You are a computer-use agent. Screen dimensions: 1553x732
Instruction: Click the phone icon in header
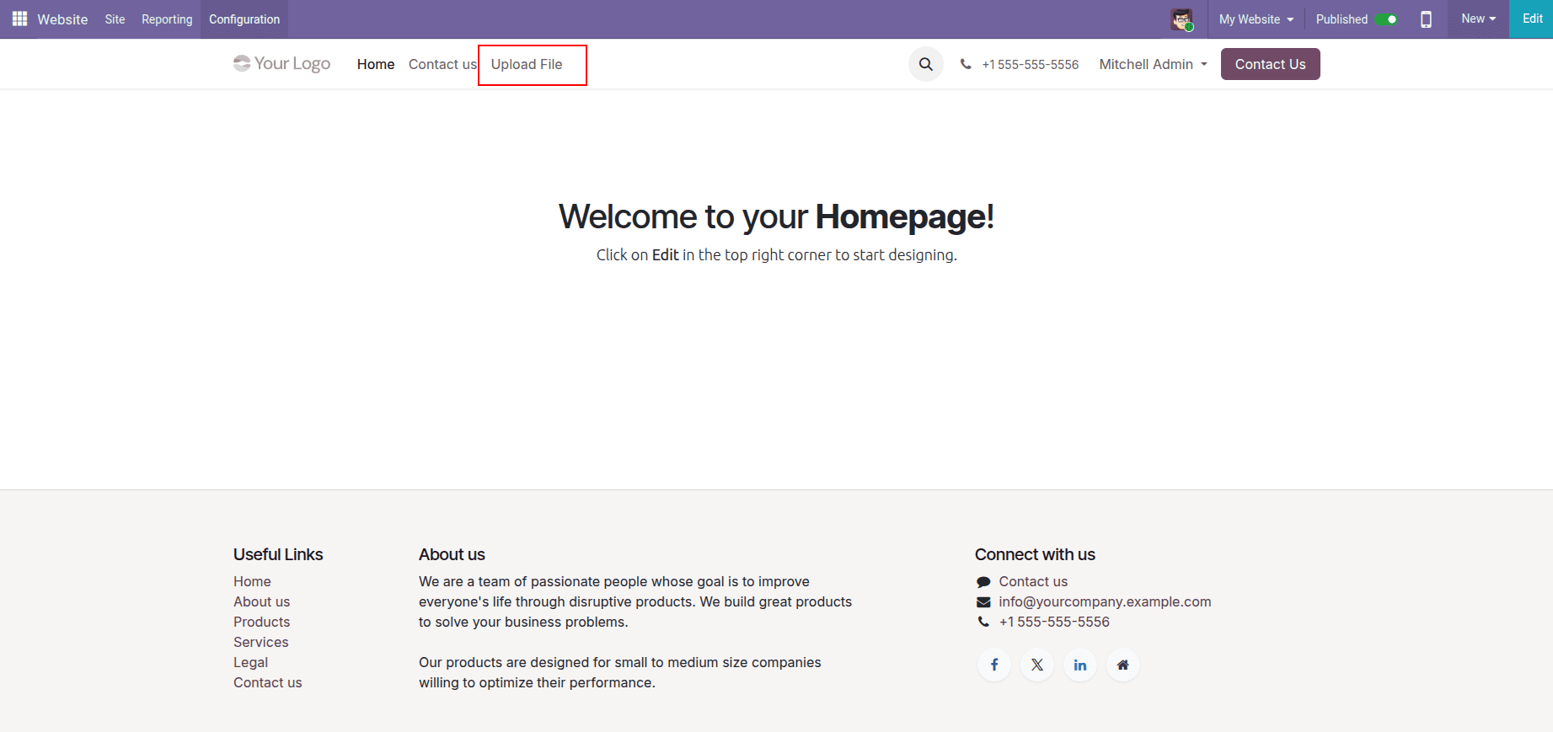click(x=966, y=64)
